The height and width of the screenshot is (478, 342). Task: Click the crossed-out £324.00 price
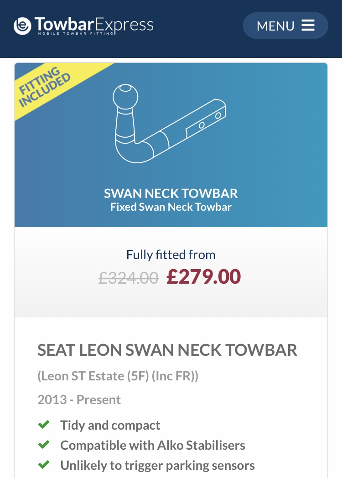tap(129, 277)
